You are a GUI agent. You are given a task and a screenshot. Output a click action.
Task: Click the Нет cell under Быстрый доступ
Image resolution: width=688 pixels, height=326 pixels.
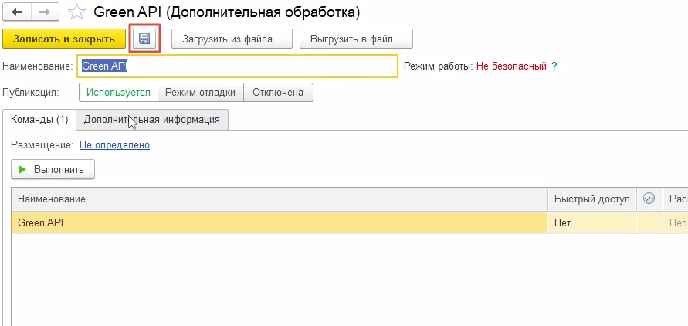point(591,222)
